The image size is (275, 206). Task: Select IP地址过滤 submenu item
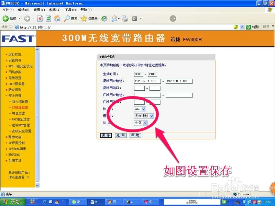click(x=20, y=107)
